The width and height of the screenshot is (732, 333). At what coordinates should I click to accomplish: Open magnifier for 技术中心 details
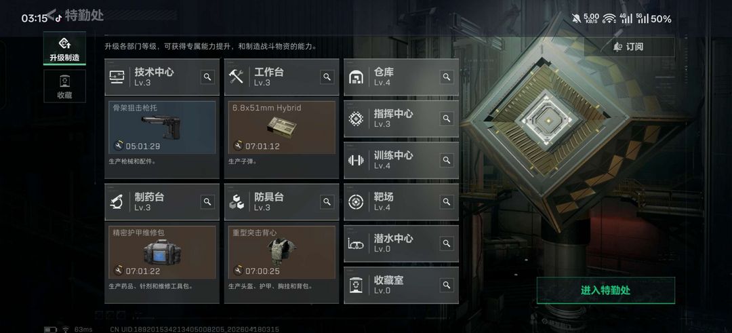208,77
